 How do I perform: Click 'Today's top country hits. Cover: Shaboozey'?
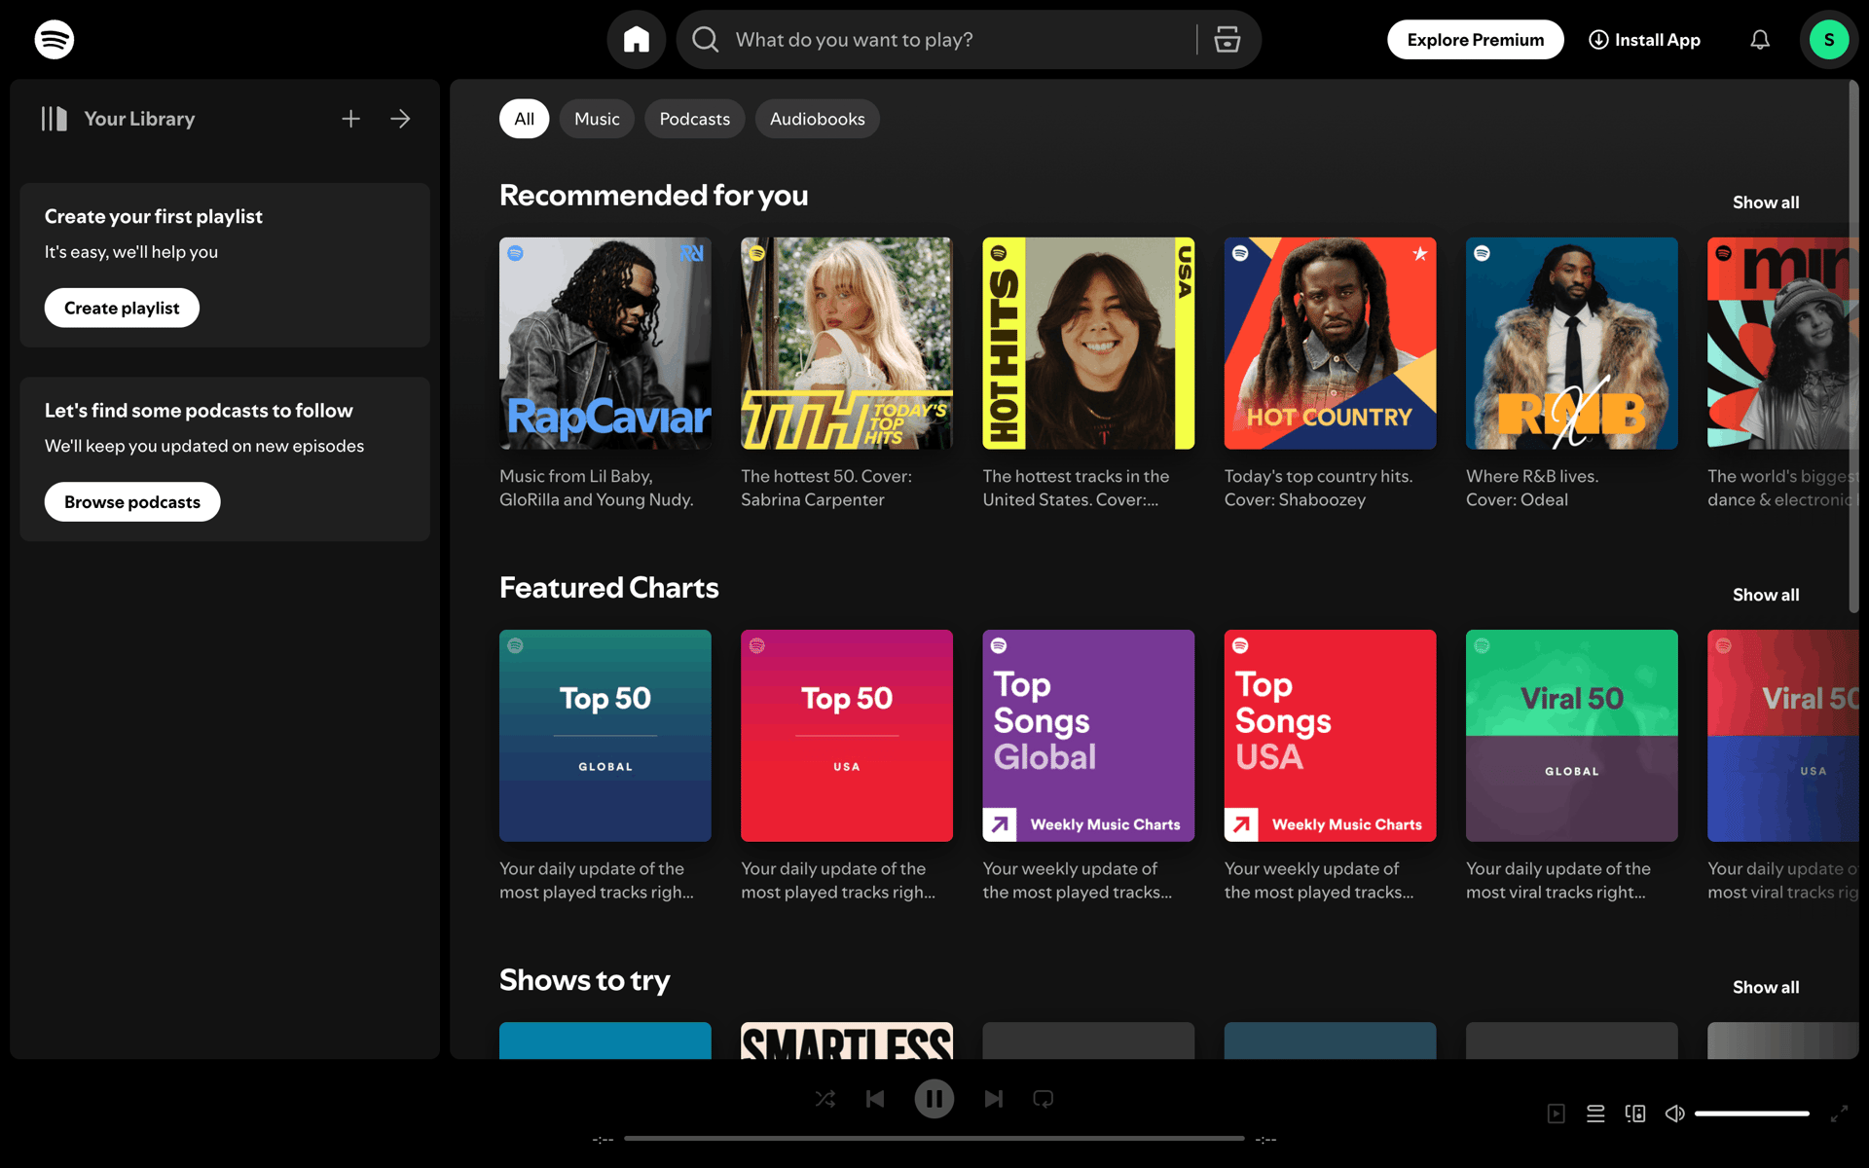(x=1318, y=488)
